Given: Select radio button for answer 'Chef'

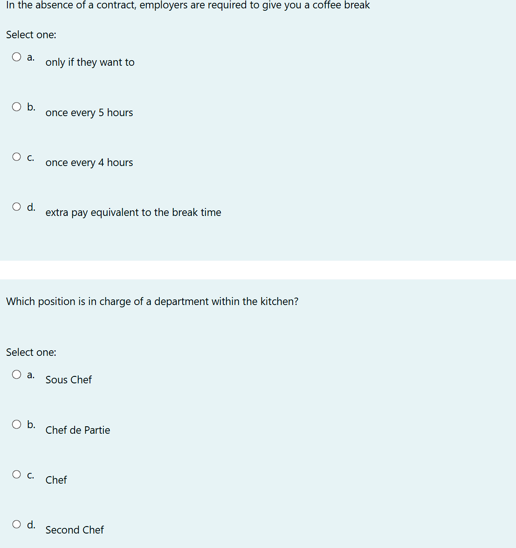Looking at the screenshot, I should 16,474.
